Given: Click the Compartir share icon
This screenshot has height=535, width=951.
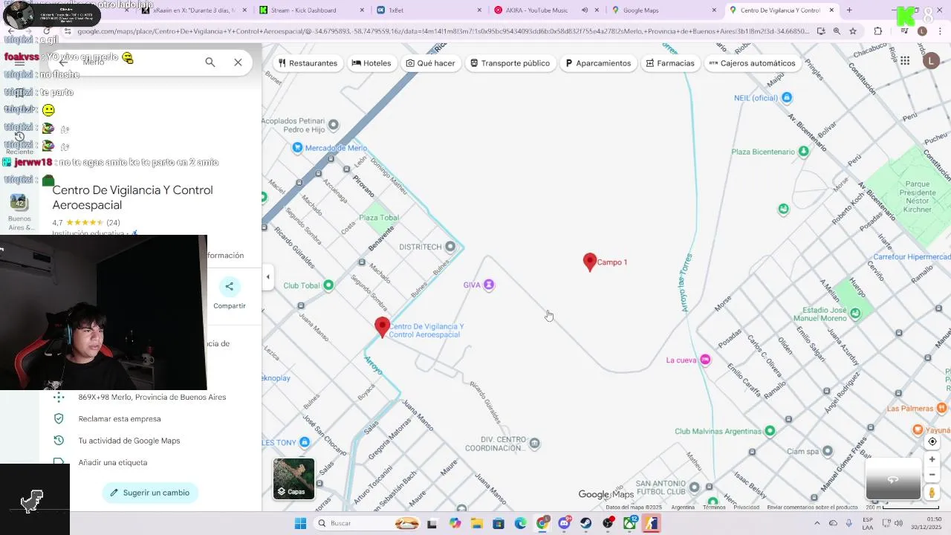Looking at the screenshot, I should (229, 286).
